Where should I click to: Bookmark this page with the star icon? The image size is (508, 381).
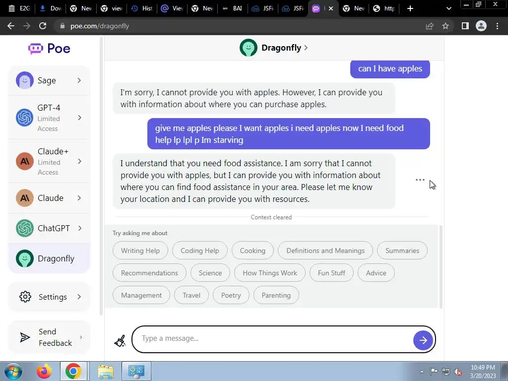[445, 26]
